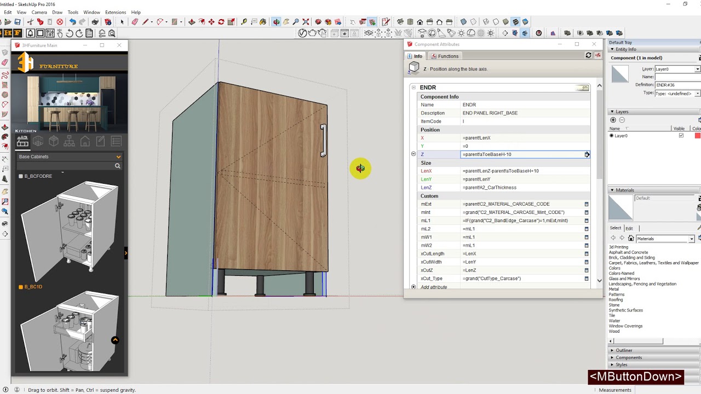Collapse the Entity Info panel
Image resolution: width=701 pixels, height=394 pixels.
point(612,49)
